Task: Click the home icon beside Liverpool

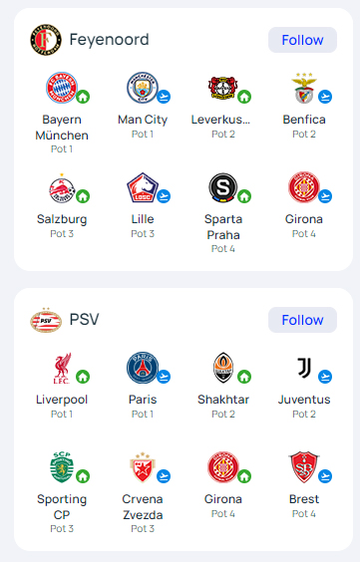Action: 83,377
